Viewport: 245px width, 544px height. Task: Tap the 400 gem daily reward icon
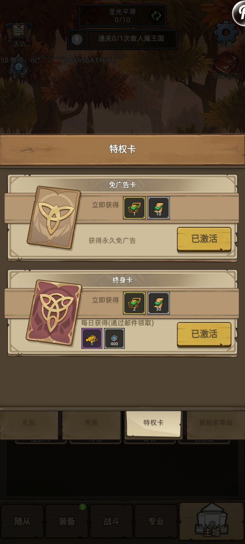(x=114, y=338)
